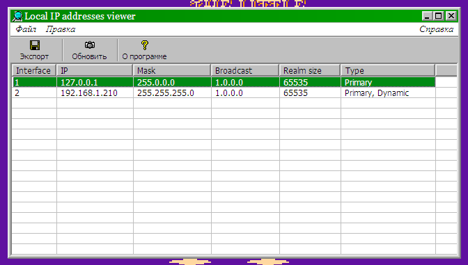Open О программе question mark icon
Viewport: 468px width, 265px height.
144,45
